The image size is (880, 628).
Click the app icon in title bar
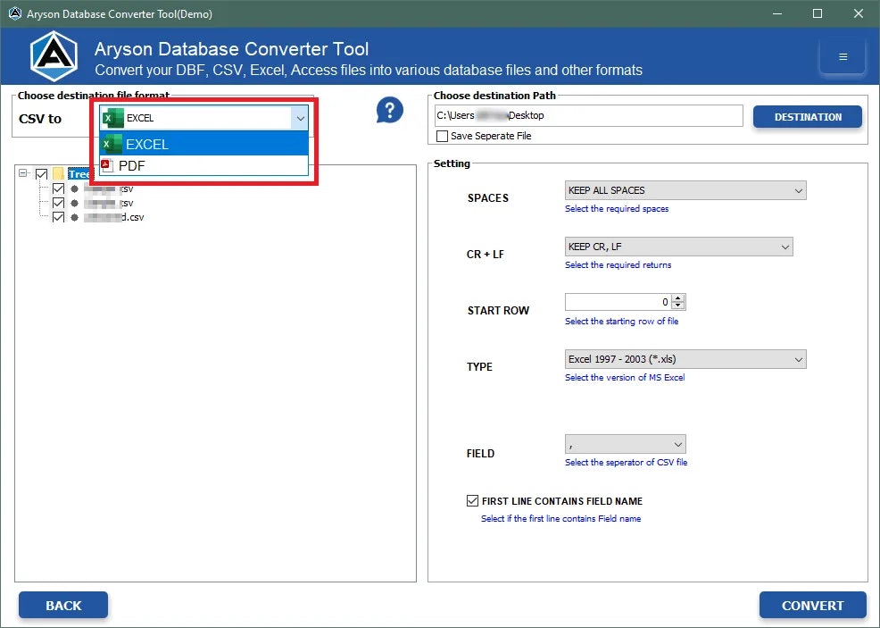14,13
